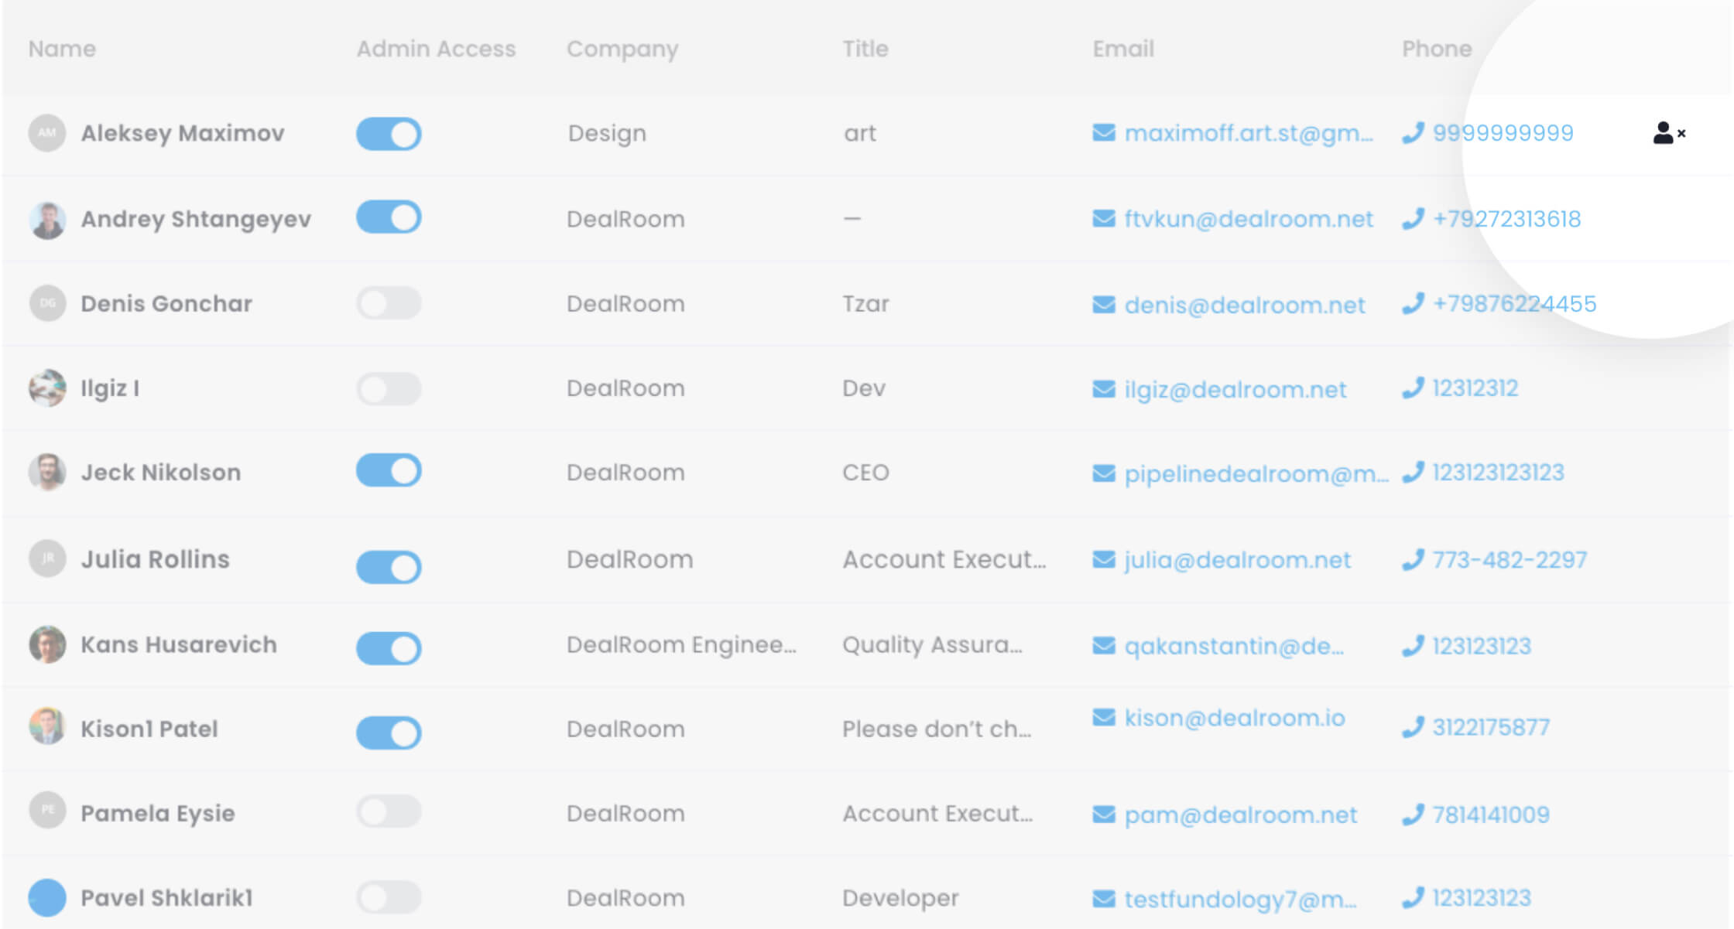
Task: Click phone icon next to 773-482-2297
Action: [1413, 559]
